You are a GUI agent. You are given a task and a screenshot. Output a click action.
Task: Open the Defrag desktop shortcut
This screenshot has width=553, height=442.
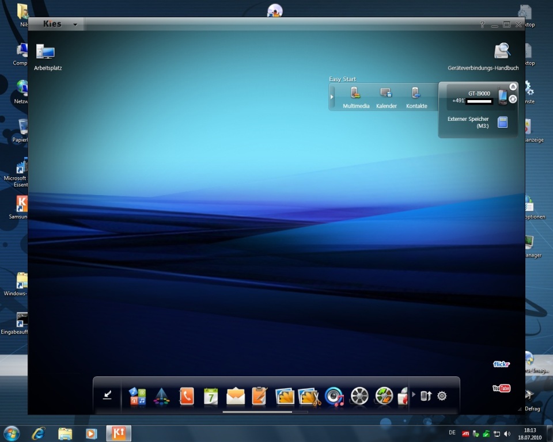pos(532,401)
